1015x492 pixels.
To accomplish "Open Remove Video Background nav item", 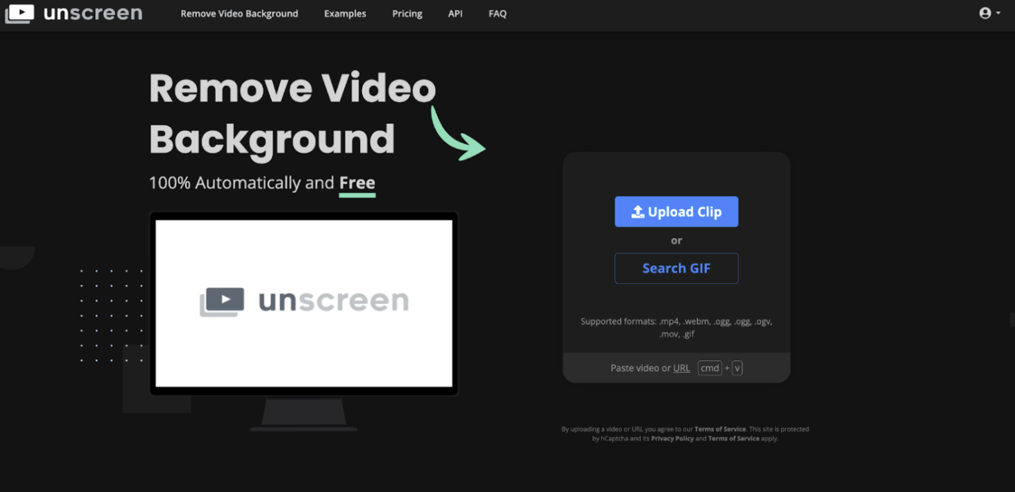I will tap(239, 14).
